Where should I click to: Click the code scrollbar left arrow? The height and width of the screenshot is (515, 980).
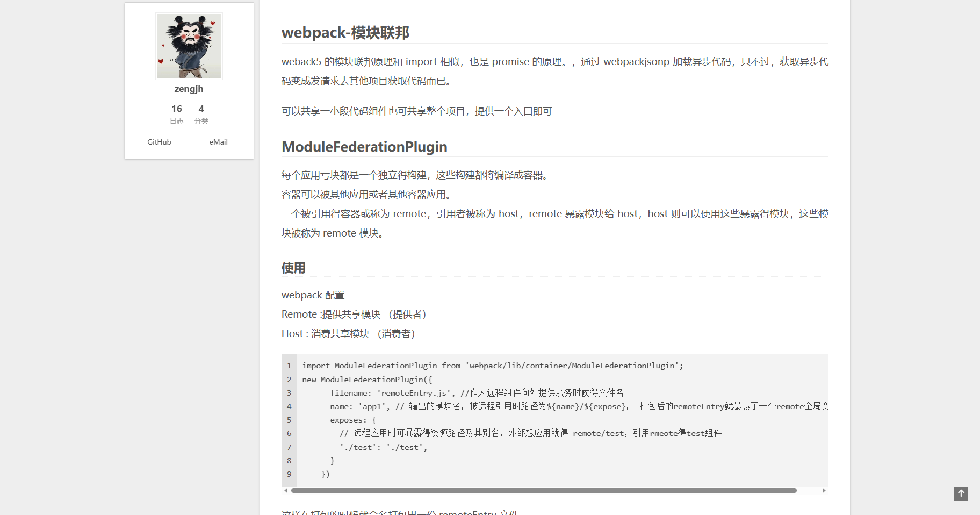pos(286,490)
